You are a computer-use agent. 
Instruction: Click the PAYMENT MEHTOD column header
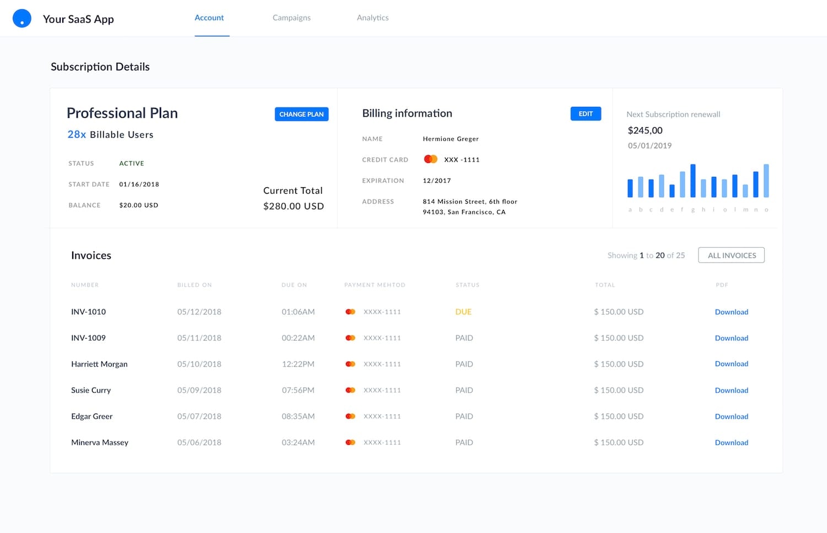375,285
